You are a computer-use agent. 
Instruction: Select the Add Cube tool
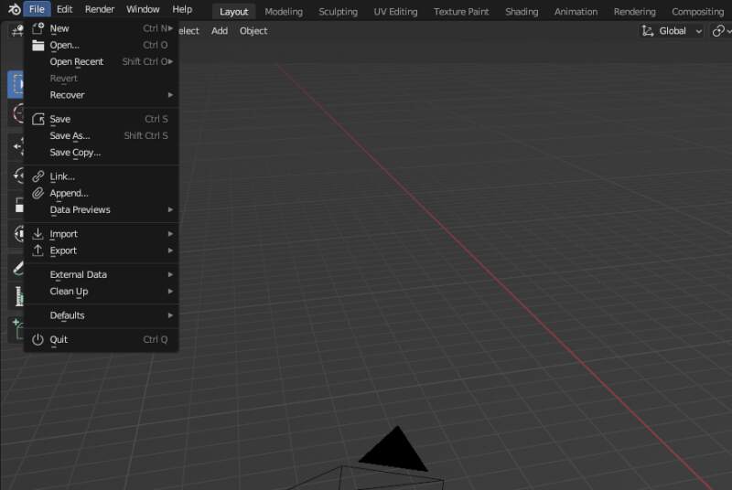(x=17, y=330)
